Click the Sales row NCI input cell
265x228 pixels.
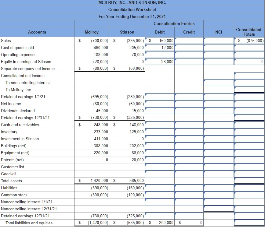(219, 41)
